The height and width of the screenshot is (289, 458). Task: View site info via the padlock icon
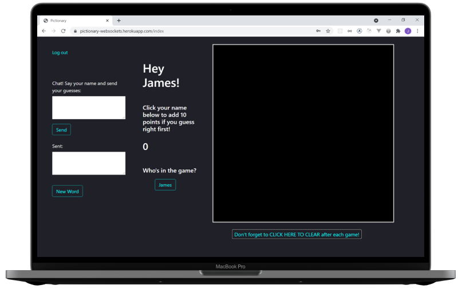[x=74, y=31]
